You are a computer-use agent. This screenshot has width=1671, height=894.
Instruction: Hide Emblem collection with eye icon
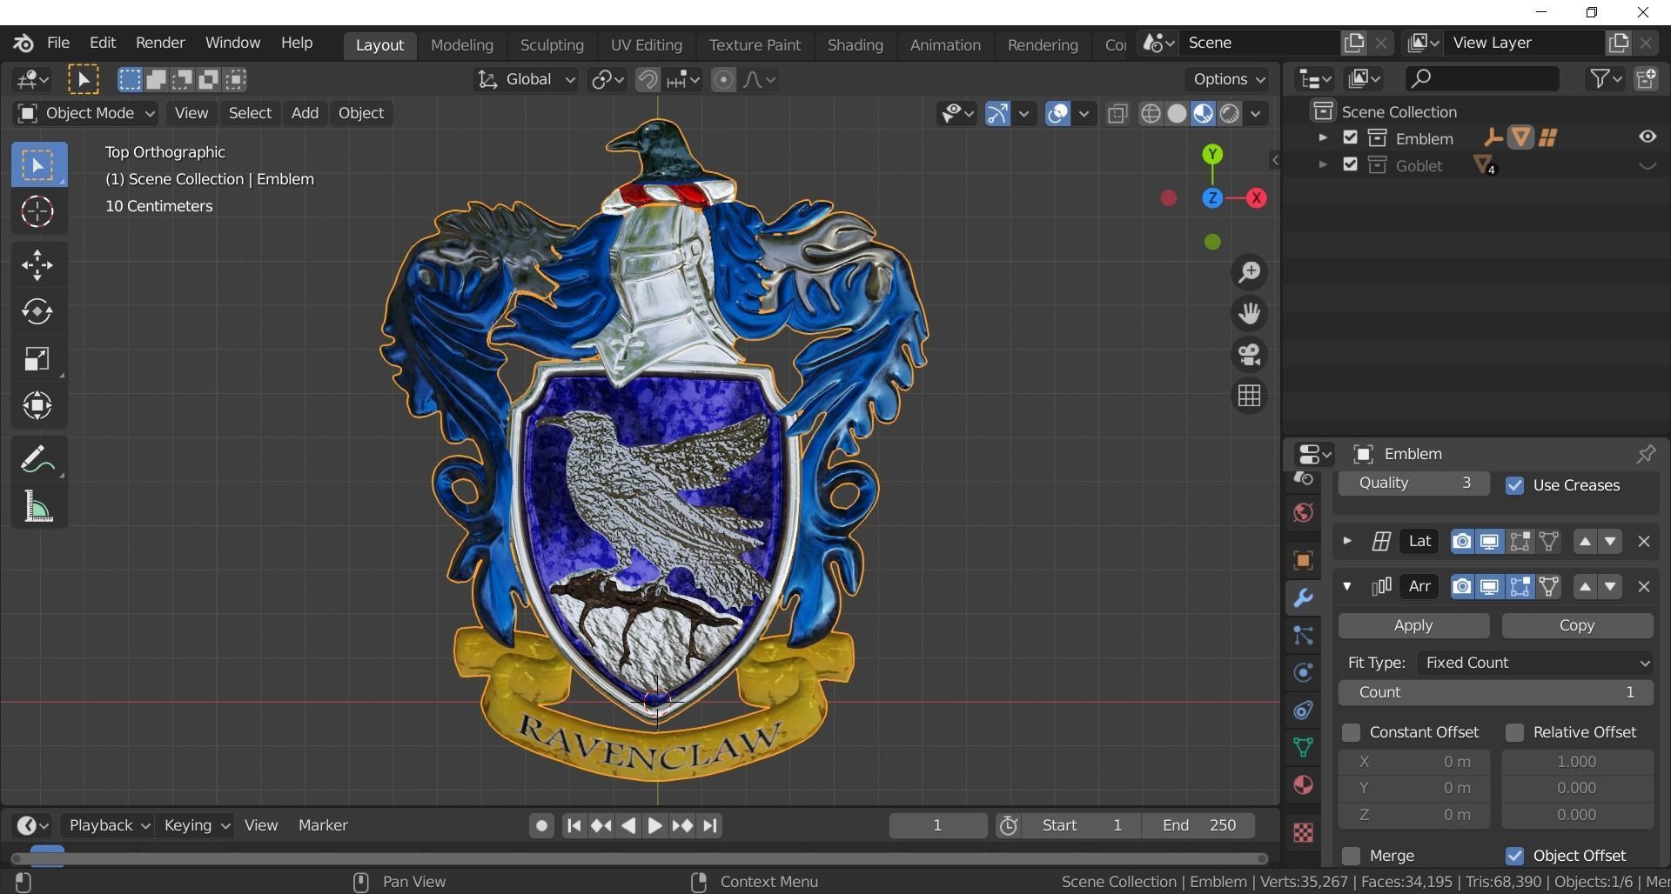coord(1648,137)
